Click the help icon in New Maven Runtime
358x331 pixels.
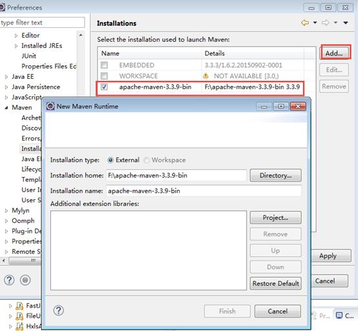click(x=59, y=310)
